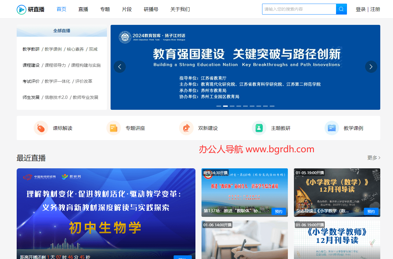393x259 pixels.
Task: Click the 预约 button on 第137场 card
Action: click(278, 212)
